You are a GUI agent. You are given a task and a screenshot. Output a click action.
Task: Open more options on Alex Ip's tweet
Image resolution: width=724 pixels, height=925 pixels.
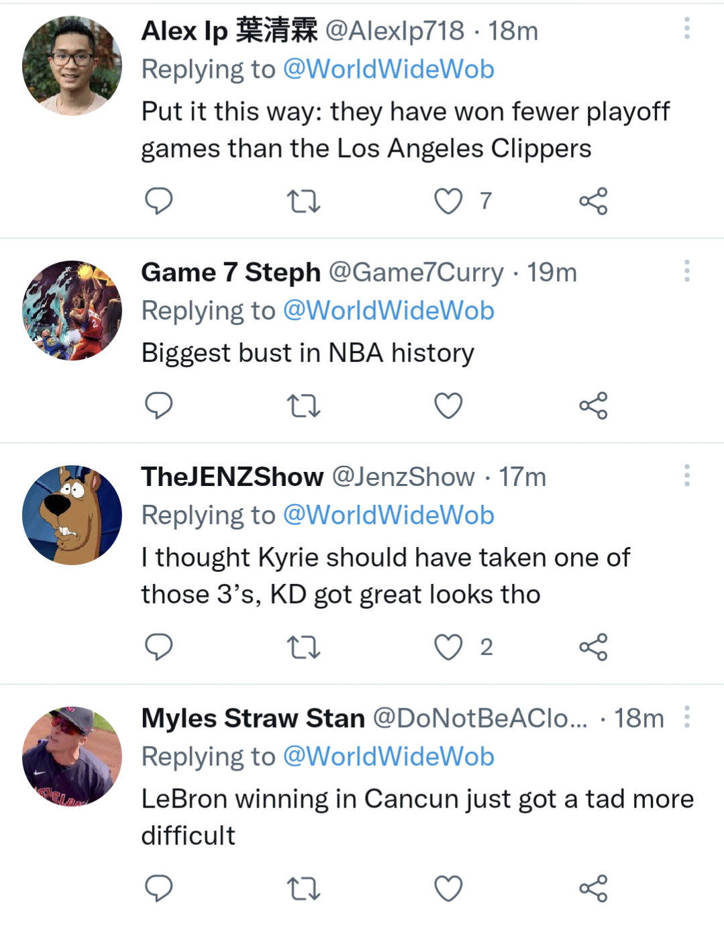pos(686,28)
